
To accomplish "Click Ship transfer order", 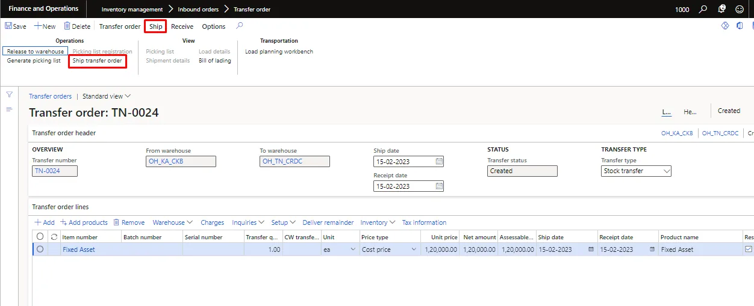I will (98, 61).
